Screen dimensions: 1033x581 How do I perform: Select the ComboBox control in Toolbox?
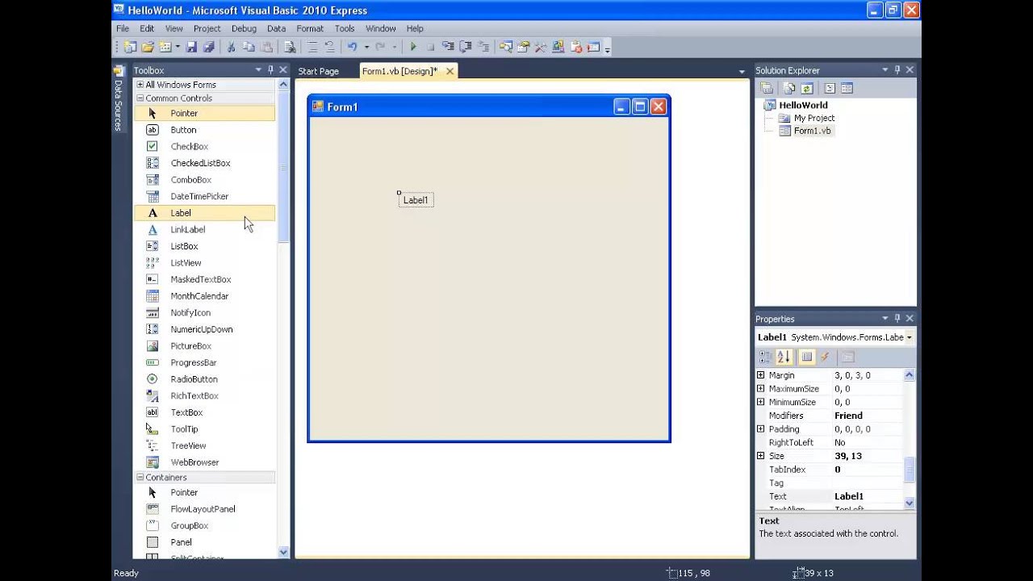tap(204, 180)
